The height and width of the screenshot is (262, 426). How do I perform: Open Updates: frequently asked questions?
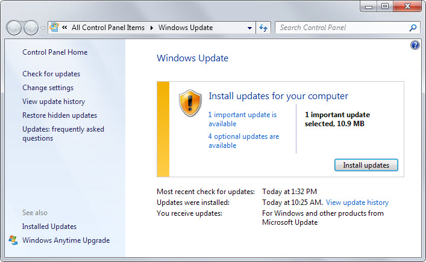point(63,133)
